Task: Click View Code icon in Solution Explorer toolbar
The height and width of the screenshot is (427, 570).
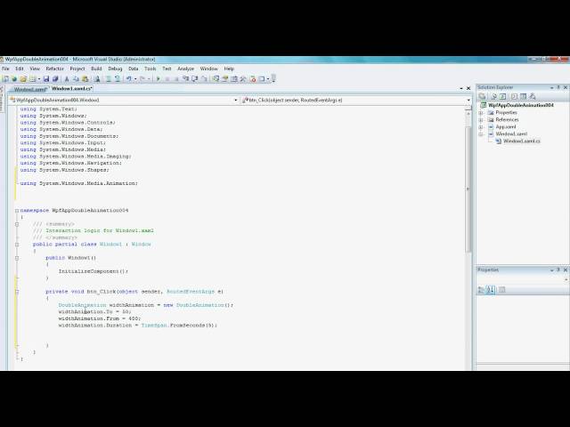Action: click(514, 96)
